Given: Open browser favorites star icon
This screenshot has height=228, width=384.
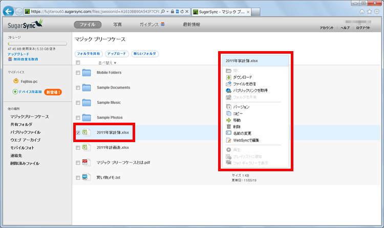Looking at the screenshot, I should click(369, 11).
